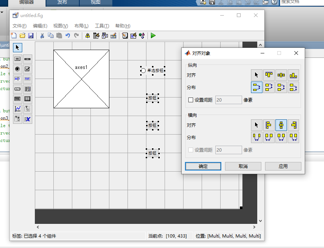Choose the Listbox palette tool
Viewport: 324px width, 248px height.
(27, 89)
